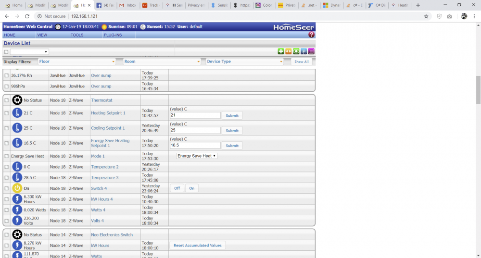The width and height of the screenshot is (481, 258).
Task: Open the Floor display filter dropdown
Action: [77, 61]
